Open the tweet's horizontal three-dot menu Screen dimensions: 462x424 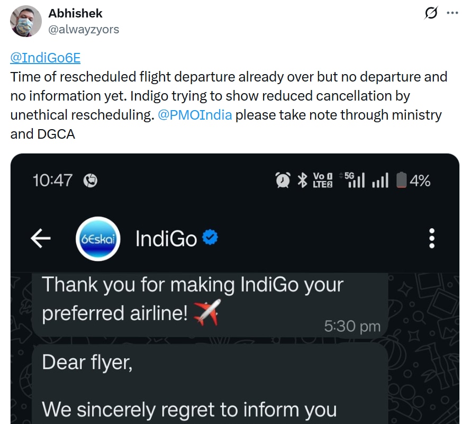452,13
